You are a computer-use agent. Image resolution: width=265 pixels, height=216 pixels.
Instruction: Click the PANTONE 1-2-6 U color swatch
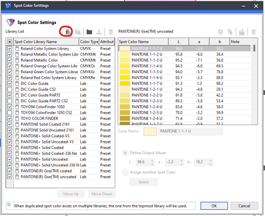125,118
